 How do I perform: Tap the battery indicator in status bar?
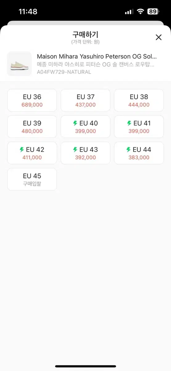[153, 11]
